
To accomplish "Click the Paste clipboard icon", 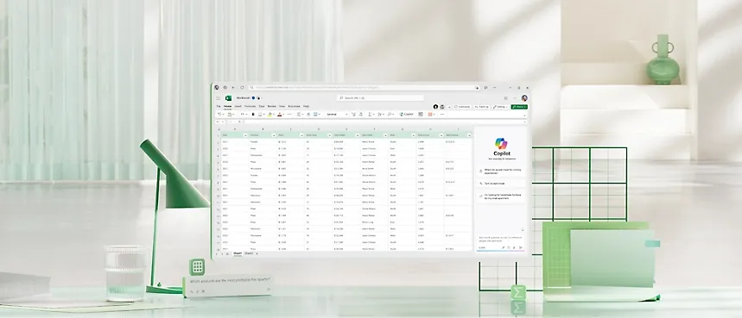I will tap(230, 114).
